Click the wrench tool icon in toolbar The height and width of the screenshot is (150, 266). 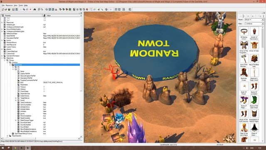coord(102,10)
